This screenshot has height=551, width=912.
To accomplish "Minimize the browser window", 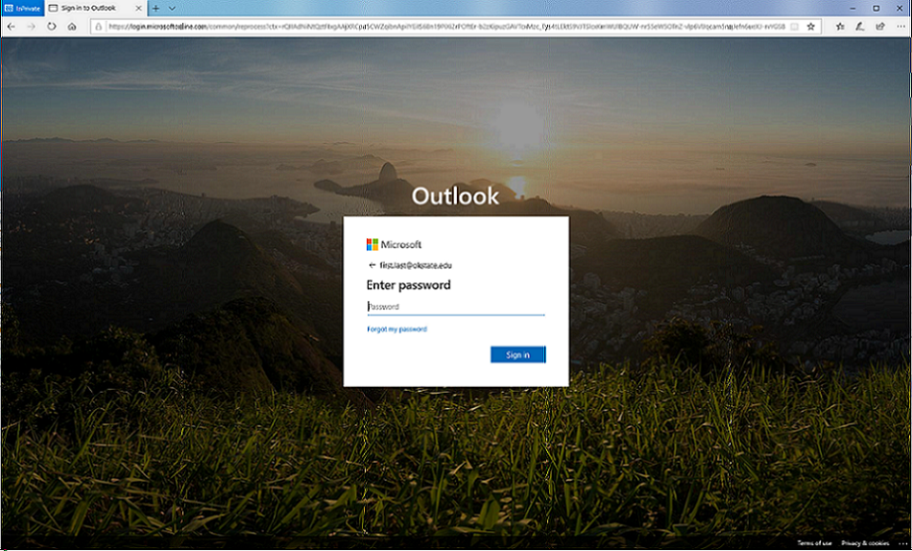I will [x=852, y=8].
